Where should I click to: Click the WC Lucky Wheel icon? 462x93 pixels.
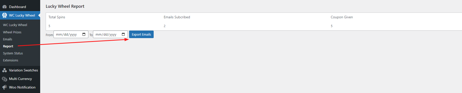click(x=5, y=15)
